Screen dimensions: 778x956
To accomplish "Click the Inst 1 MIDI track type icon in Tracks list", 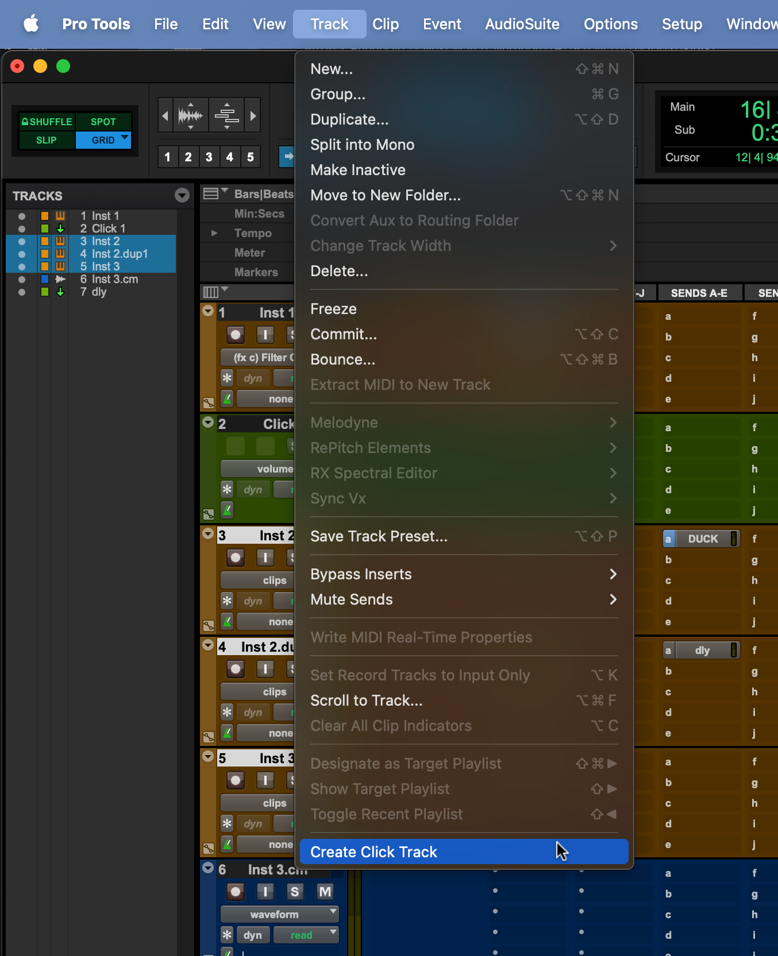I will (60, 216).
